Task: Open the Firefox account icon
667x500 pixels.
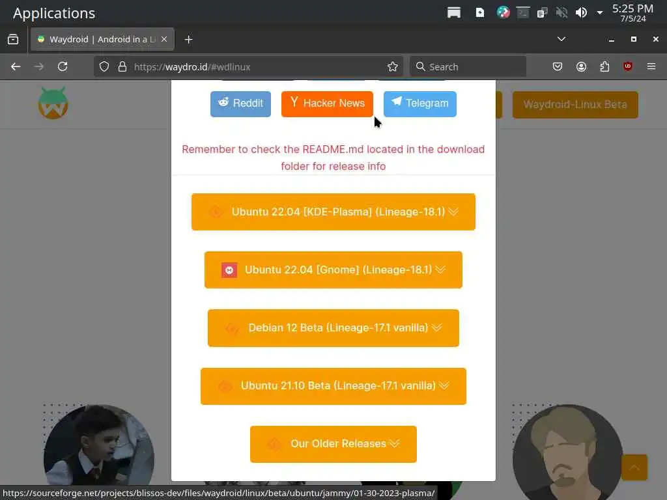Action: (581, 67)
